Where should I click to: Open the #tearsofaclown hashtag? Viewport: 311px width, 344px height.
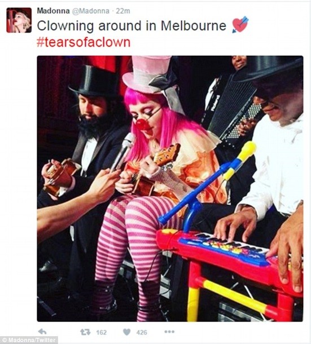point(84,42)
